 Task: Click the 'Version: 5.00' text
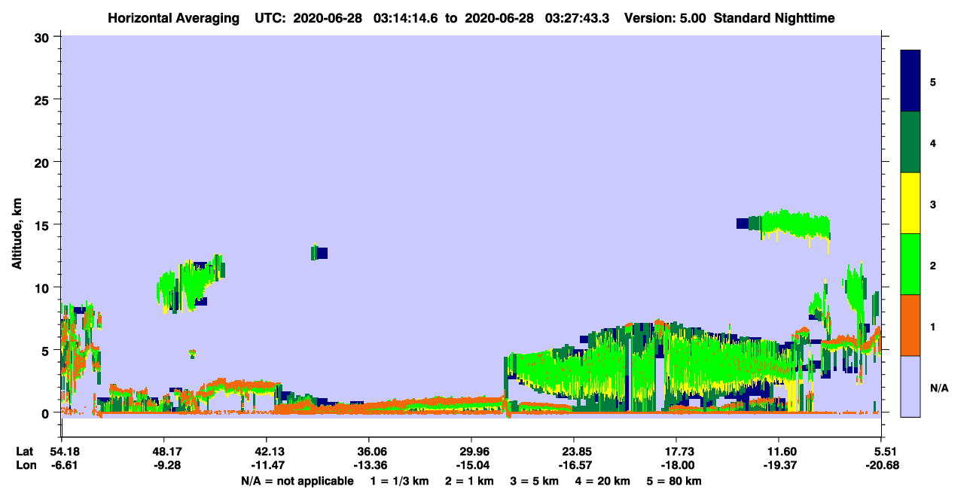(665, 17)
